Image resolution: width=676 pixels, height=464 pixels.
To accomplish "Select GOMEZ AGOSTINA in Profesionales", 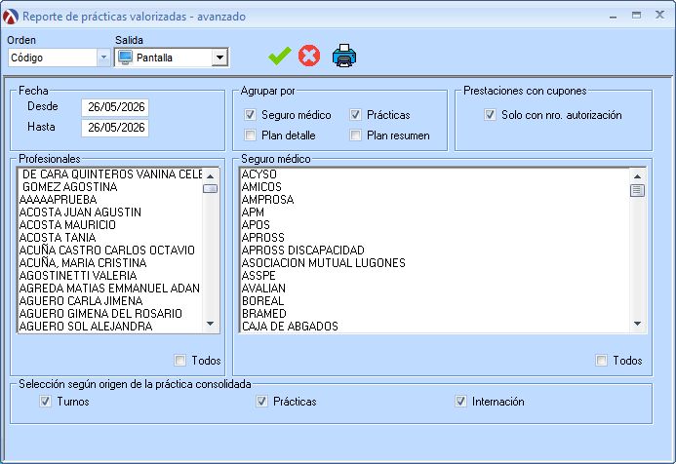I will pyautogui.click(x=110, y=187).
